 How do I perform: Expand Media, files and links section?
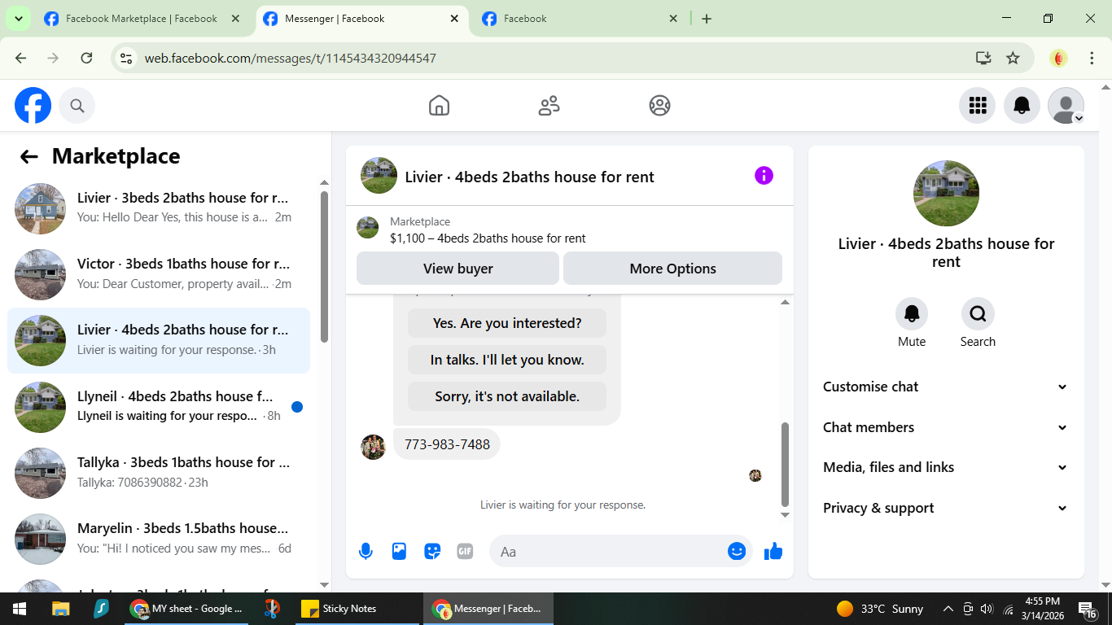tap(946, 467)
